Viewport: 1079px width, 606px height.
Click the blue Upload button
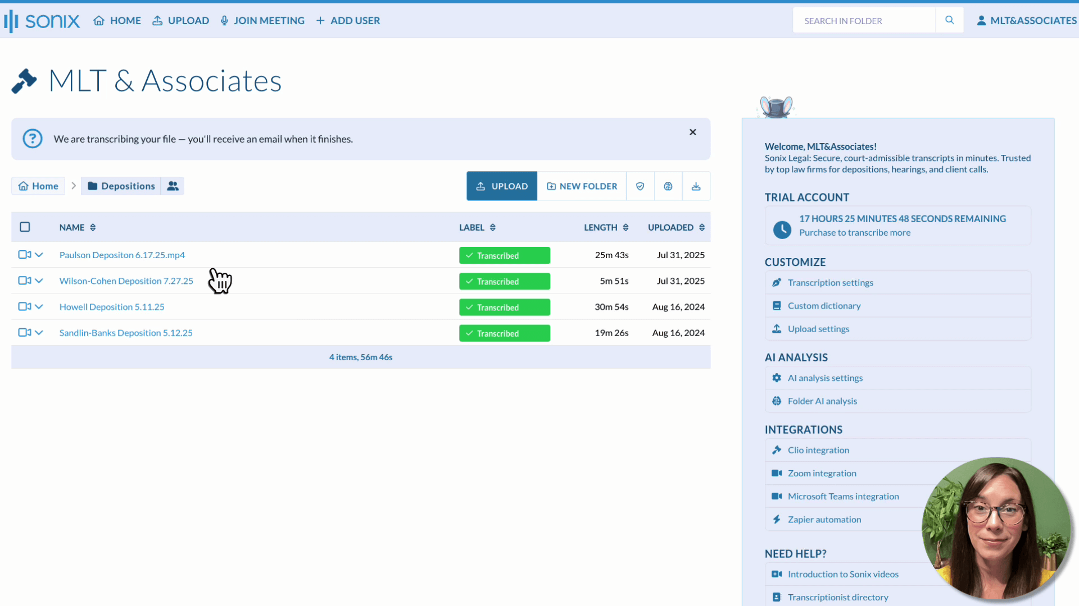point(502,186)
